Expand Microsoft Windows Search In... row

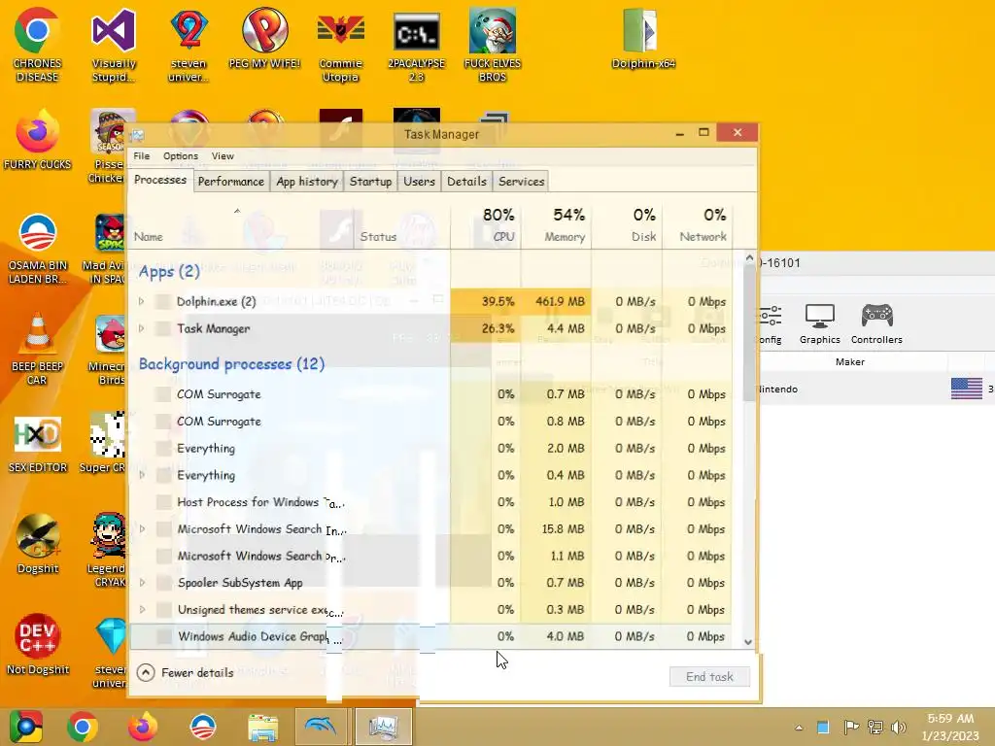coord(142,529)
